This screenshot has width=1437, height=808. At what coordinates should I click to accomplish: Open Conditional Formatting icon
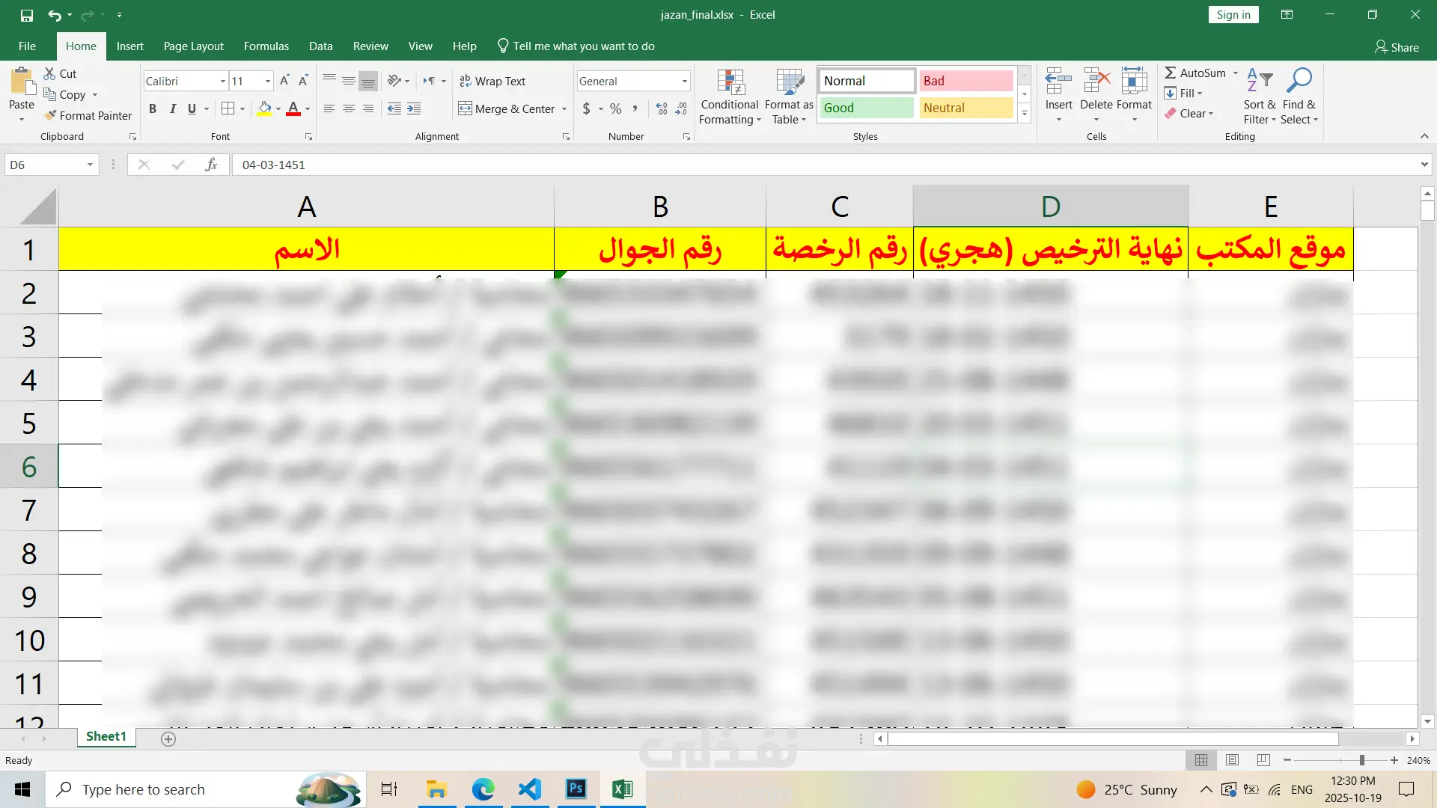[730, 84]
